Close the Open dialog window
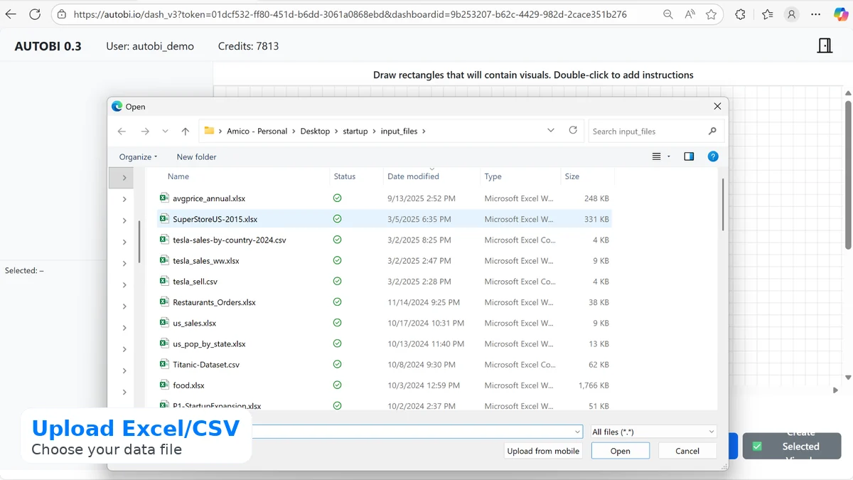This screenshot has height=480, width=853. [717, 106]
